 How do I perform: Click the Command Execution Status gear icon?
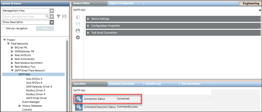pos(79,107)
